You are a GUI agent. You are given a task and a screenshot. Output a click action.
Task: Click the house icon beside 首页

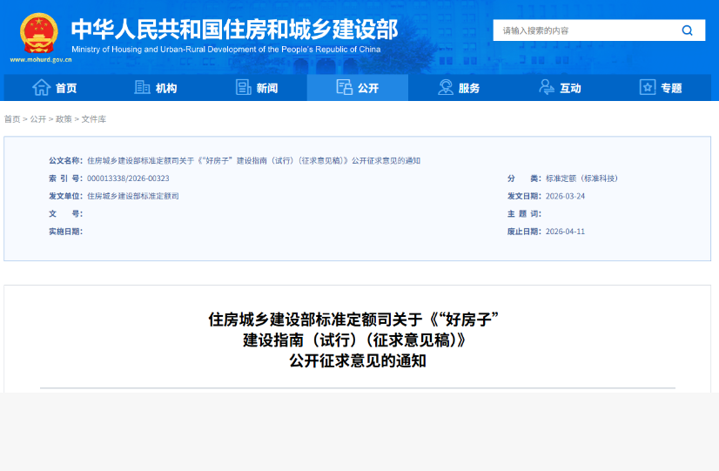tap(41, 87)
